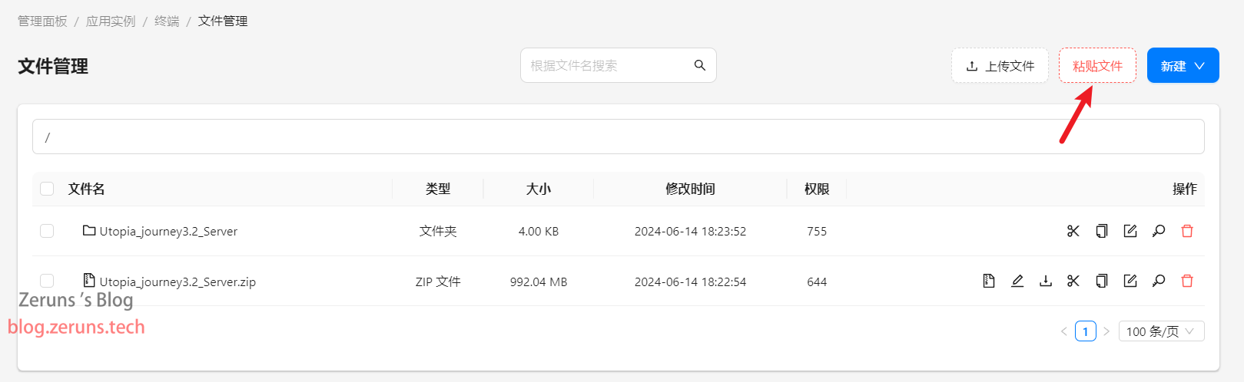Viewport: 1244px width, 382px height.
Task: Click the ZIP 文件 type cell
Action: (438, 282)
